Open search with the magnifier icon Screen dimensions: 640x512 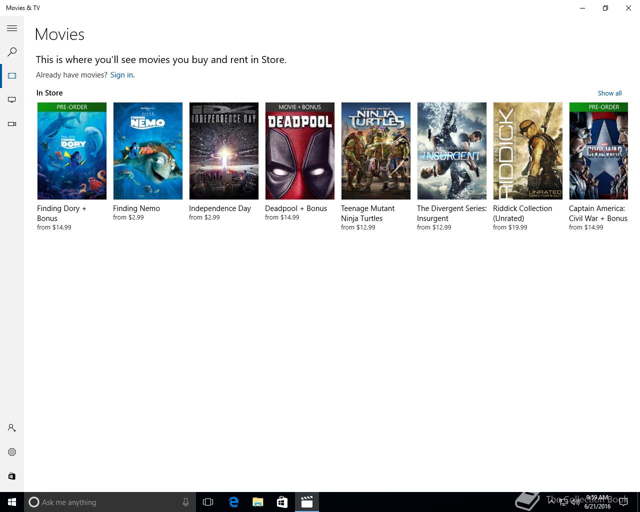tap(12, 52)
